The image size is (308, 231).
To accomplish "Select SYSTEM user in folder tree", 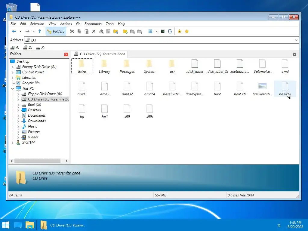I will [28, 142].
